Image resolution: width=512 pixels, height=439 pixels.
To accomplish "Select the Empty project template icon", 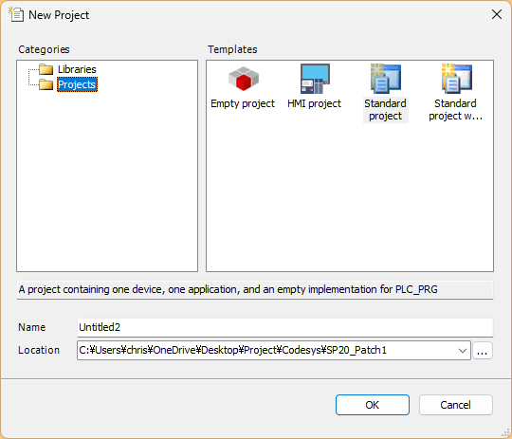I will (x=244, y=79).
